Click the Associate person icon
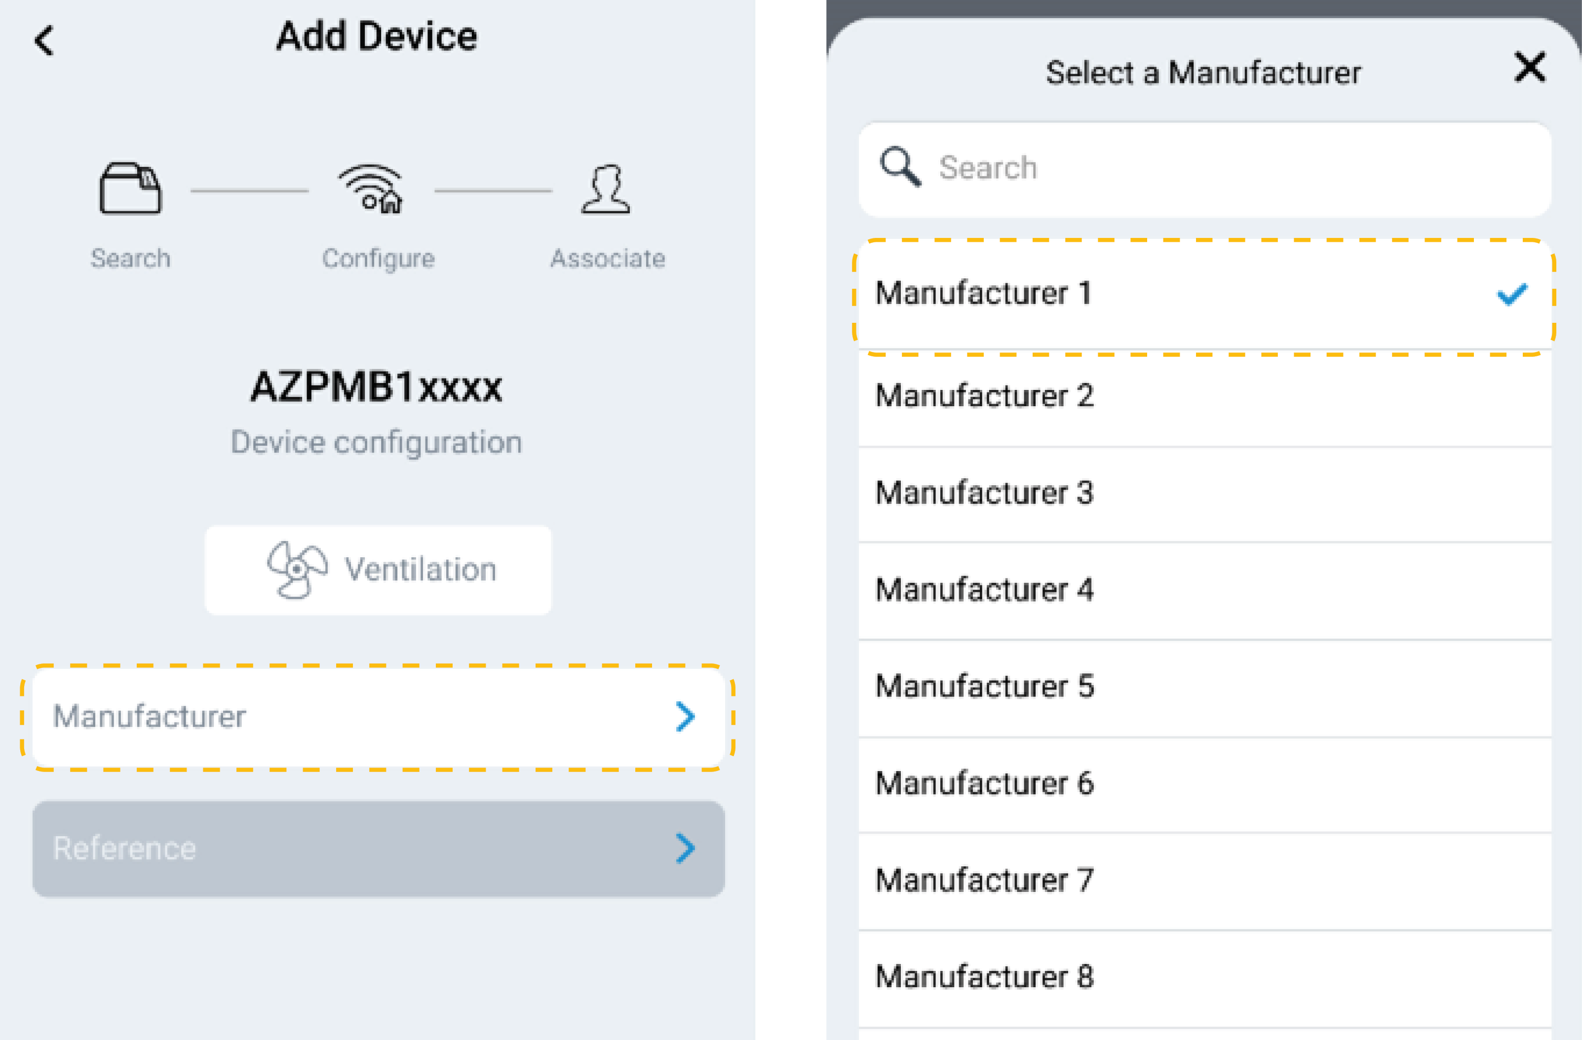This screenshot has height=1040, width=1582. click(606, 190)
